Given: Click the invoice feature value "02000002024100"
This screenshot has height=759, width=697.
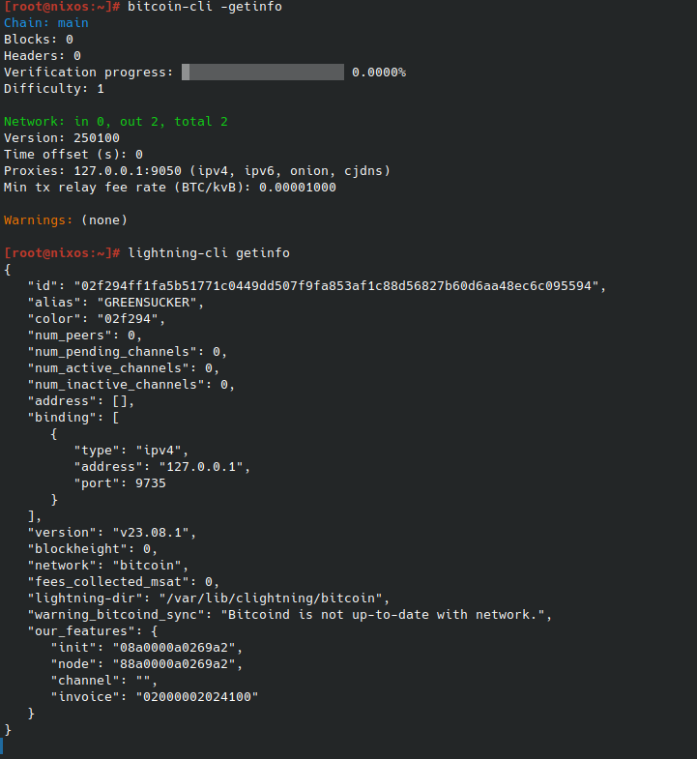Looking at the screenshot, I should [x=197, y=697].
